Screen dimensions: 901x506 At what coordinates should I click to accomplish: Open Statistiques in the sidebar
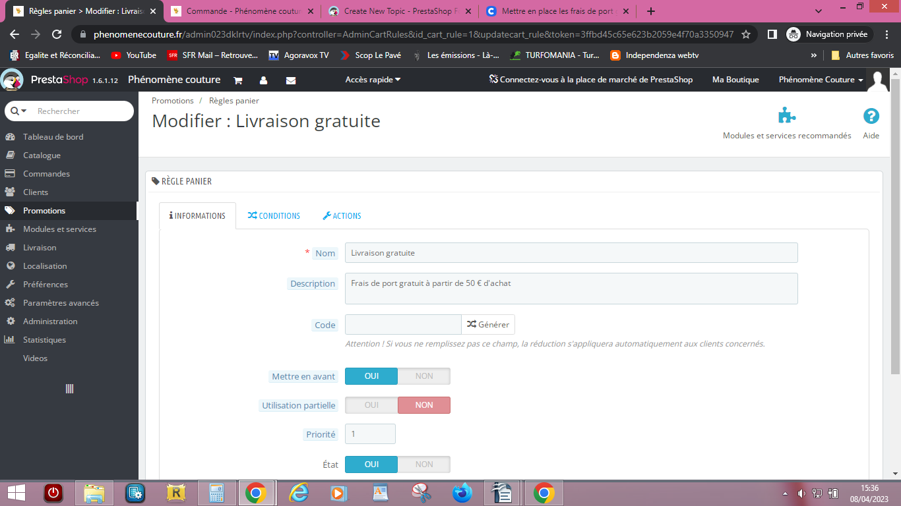69,340
